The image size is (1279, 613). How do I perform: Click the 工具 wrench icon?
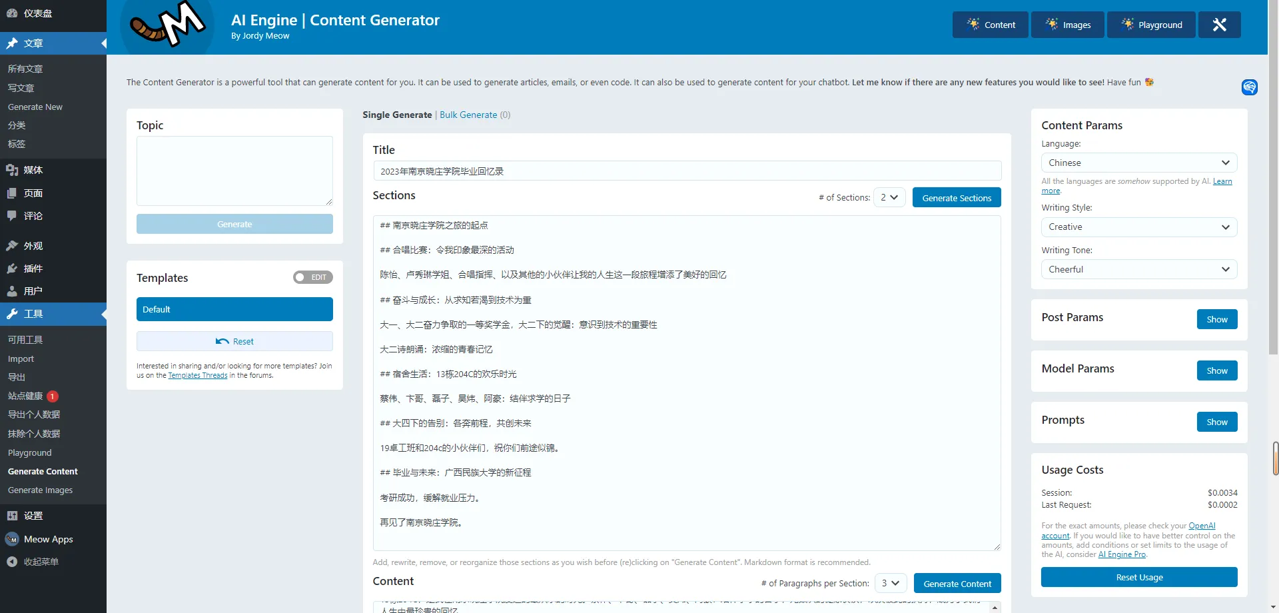pyautogui.click(x=12, y=314)
